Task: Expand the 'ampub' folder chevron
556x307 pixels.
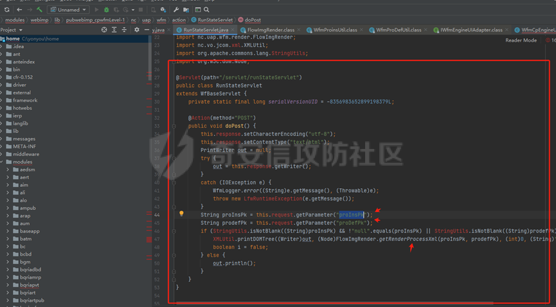Action: pos(8,208)
